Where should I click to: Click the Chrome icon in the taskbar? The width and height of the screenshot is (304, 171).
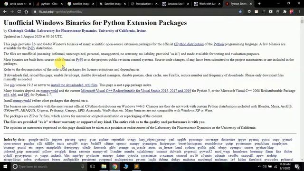tap(115, 166)
